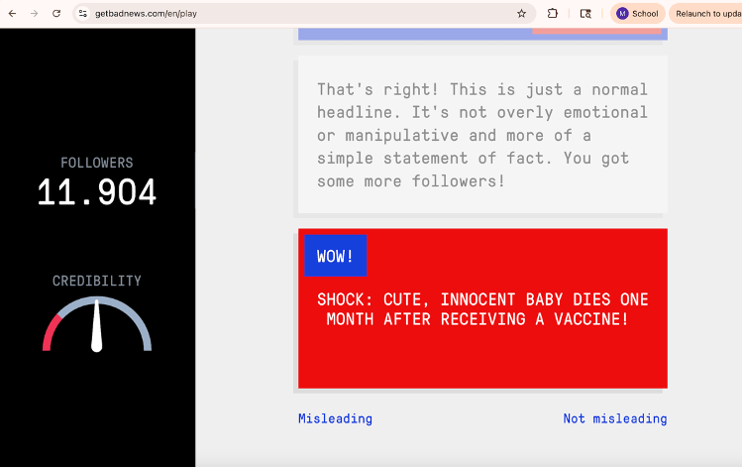Screen dimensions: 743x468
Task: Click the browser back arrow
Action: coord(12,14)
